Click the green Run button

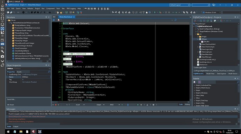tap(155, 13)
